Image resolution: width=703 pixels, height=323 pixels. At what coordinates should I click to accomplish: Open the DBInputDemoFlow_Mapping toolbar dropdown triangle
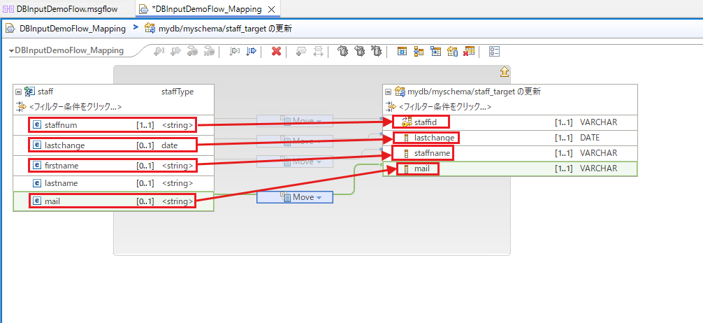click(x=12, y=51)
